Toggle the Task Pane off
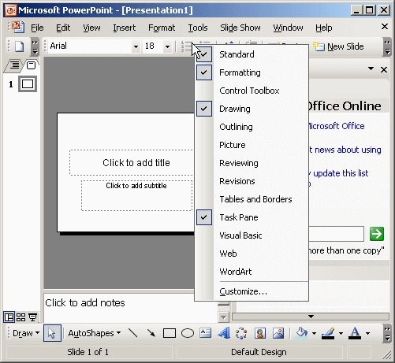 [252, 217]
